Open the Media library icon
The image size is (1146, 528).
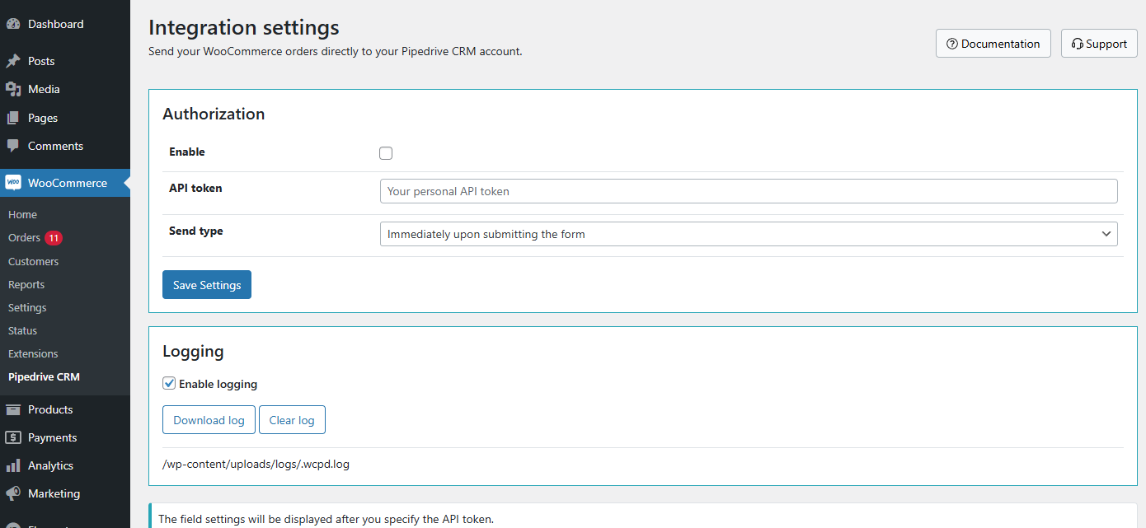coord(14,88)
